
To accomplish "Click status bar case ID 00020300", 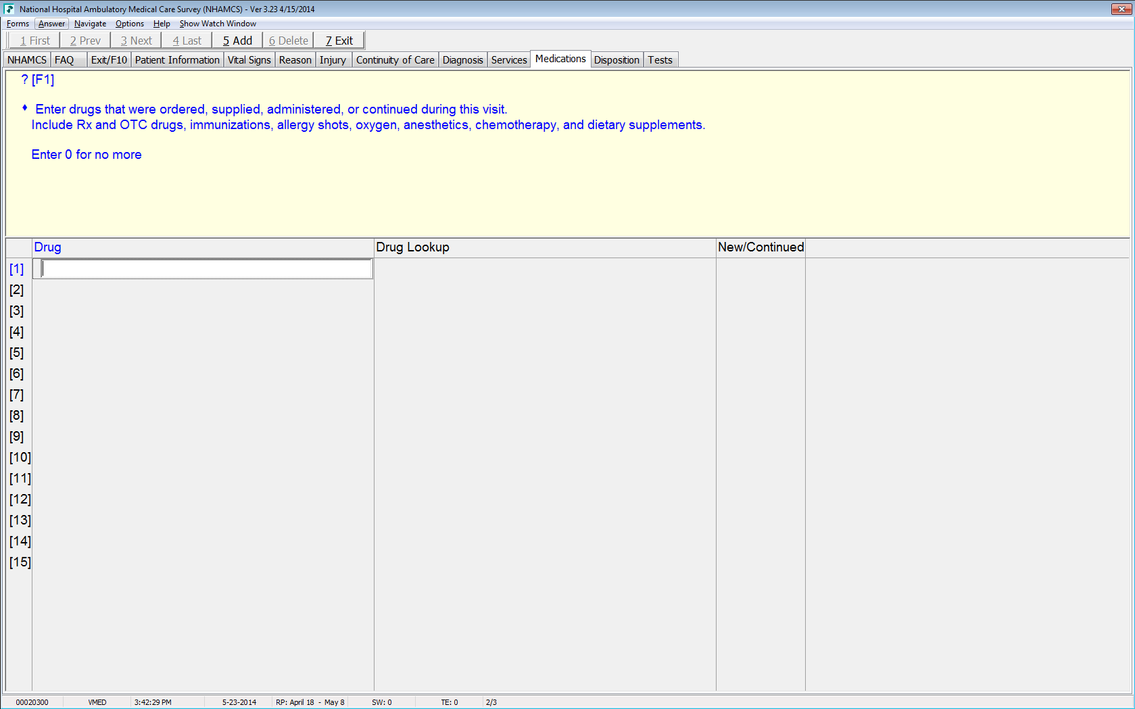I will tap(32, 702).
